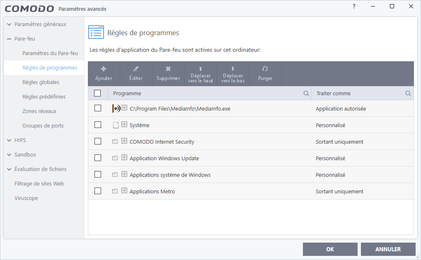Confirm with the OK button
The image size is (421, 260).
[x=330, y=249]
